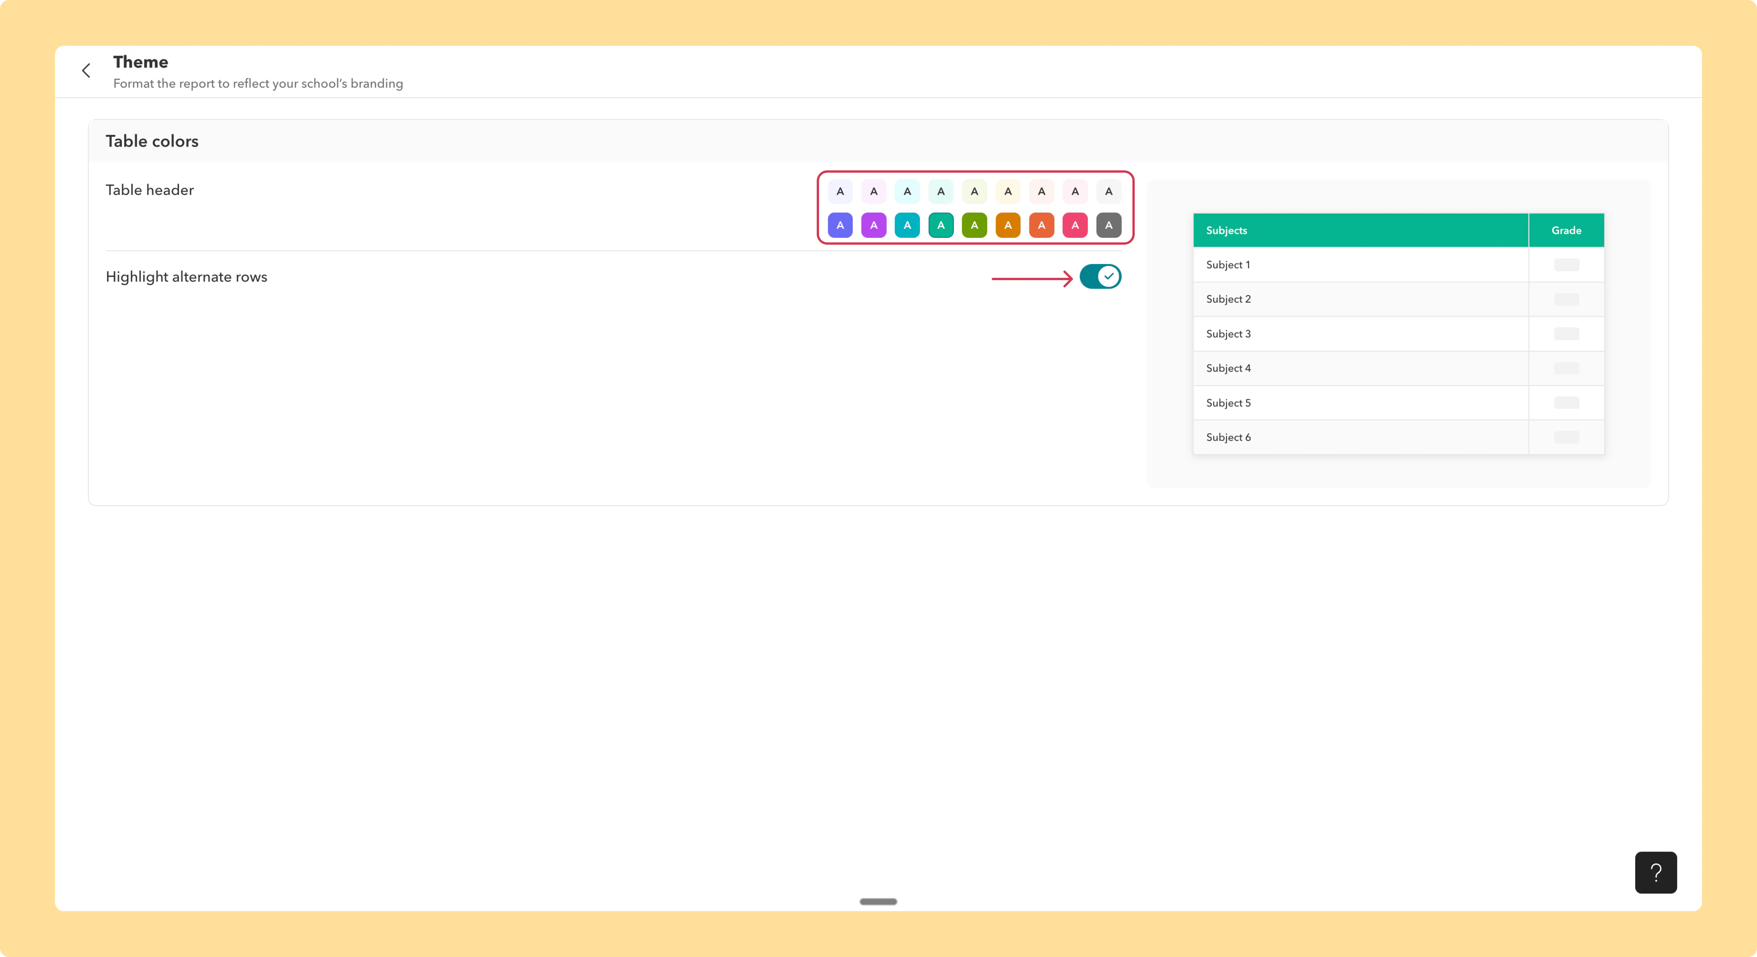
Task: Go back using the arrow beside Theme
Action: tap(86, 70)
